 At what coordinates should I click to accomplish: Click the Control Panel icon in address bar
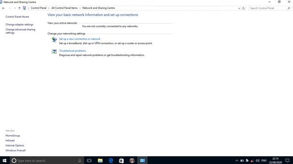coord(24,8)
